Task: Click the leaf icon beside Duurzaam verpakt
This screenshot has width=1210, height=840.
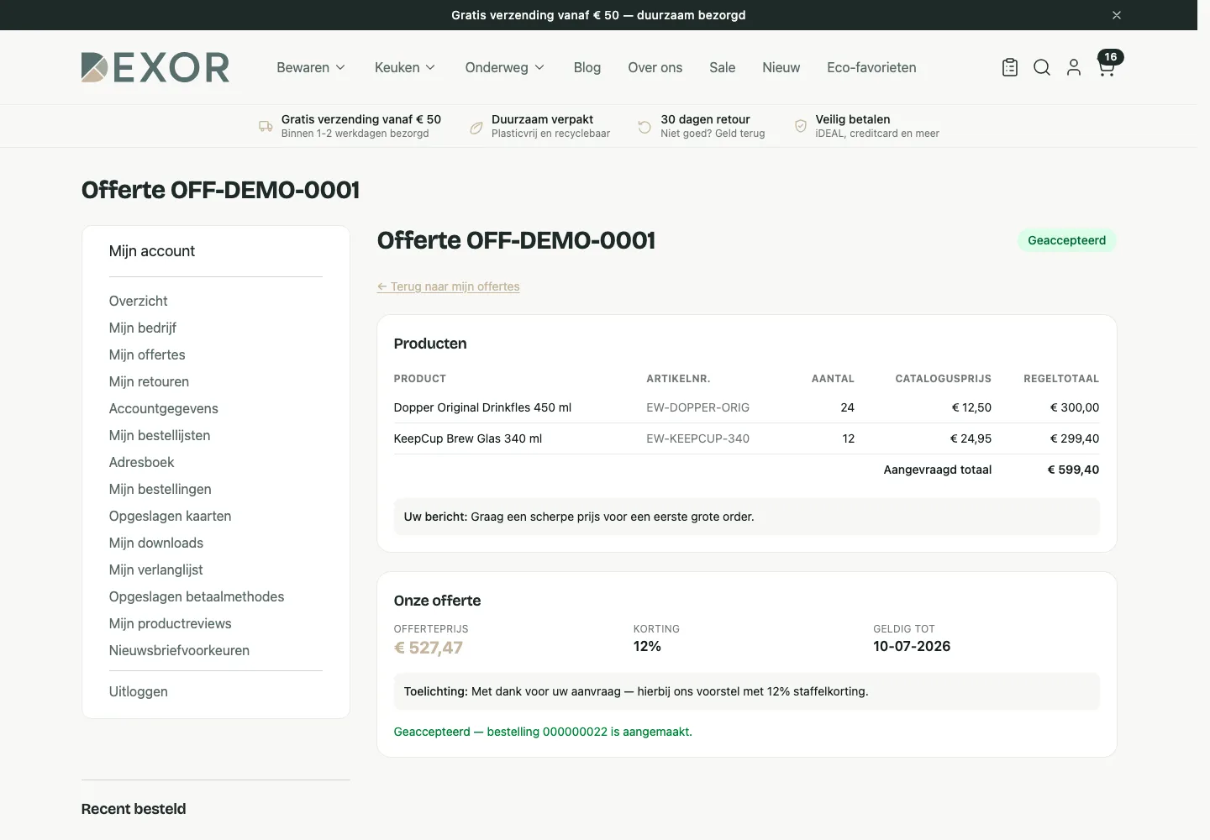Action: 476,128
